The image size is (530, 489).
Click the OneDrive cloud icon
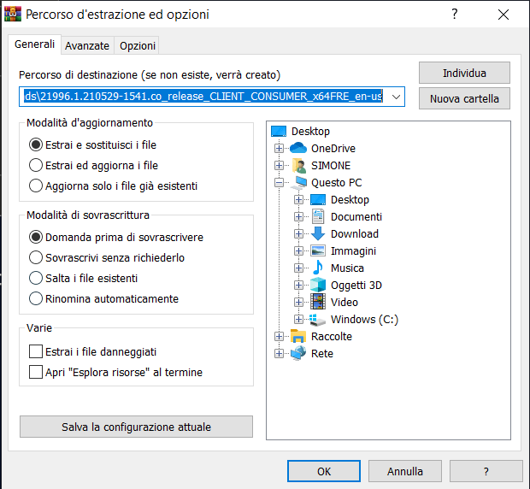(x=298, y=149)
